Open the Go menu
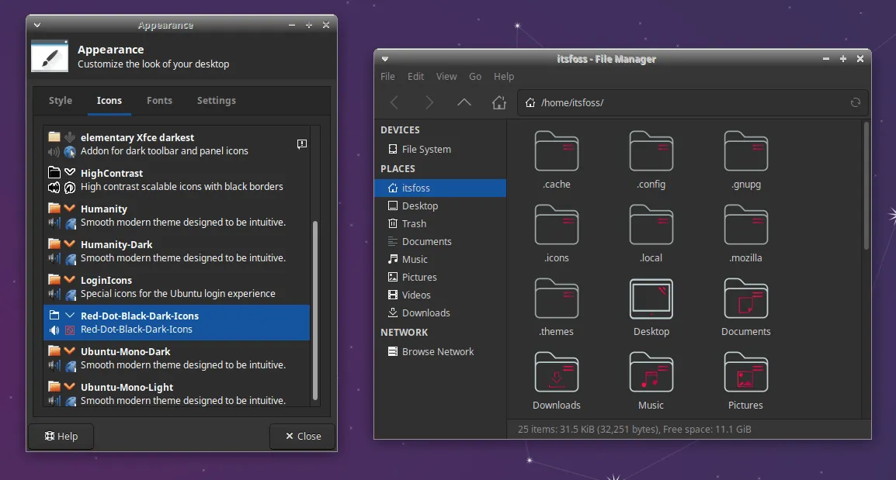Screen dimensions: 896x480 tap(475, 77)
